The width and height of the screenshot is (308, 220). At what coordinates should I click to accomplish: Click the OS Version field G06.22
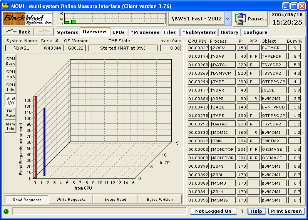point(75,48)
